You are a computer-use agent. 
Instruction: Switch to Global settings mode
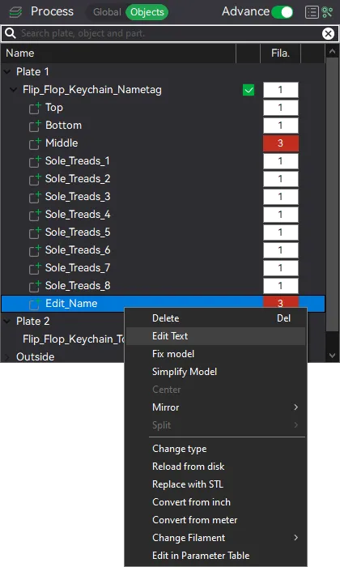coord(107,12)
